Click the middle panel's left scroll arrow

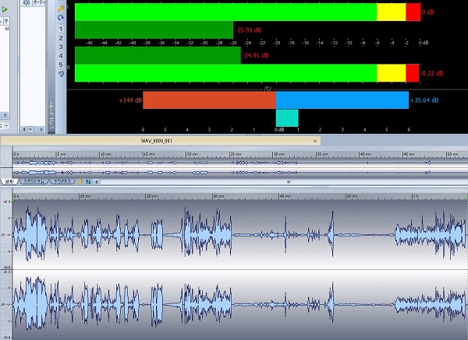click(x=24, y=129)
